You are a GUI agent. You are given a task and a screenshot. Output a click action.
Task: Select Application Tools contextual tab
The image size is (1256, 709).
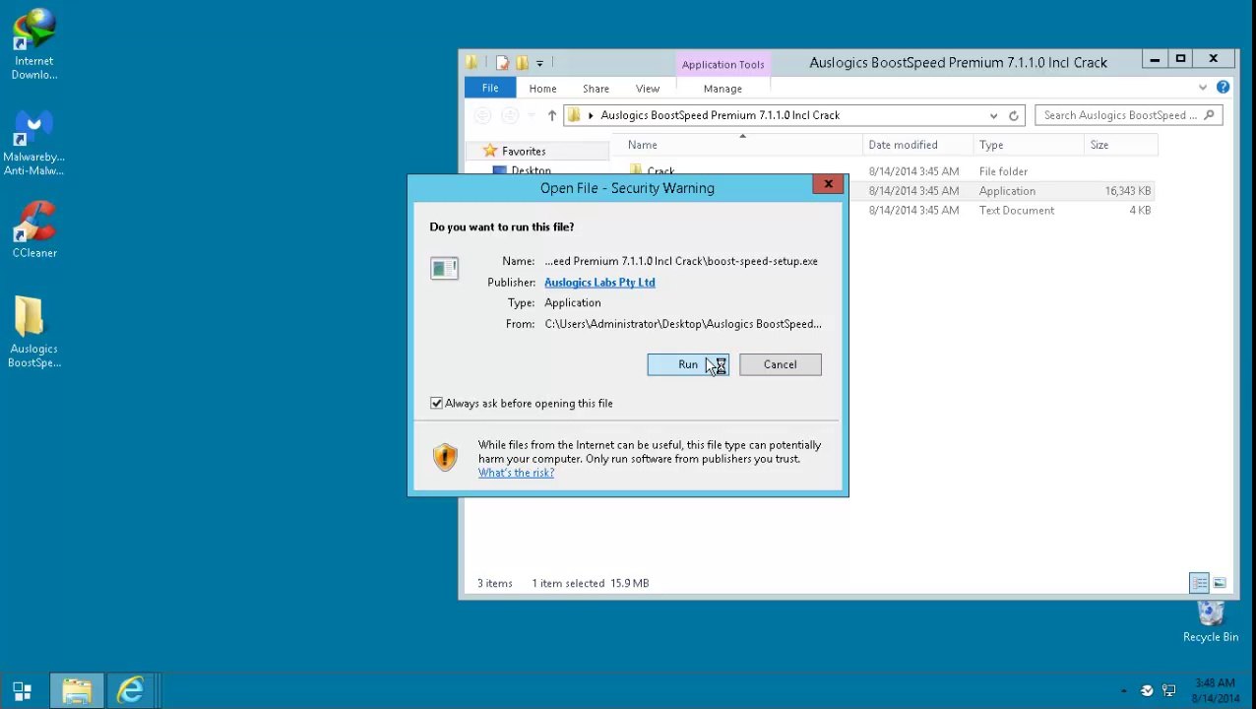pyautogui.click(x=722, y=64)
